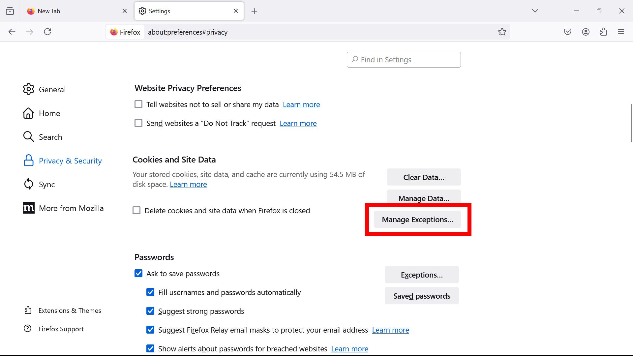Open the list all tabs chevron
The height and width of the screenshot is (356, 633).
[x=535, y=11]
